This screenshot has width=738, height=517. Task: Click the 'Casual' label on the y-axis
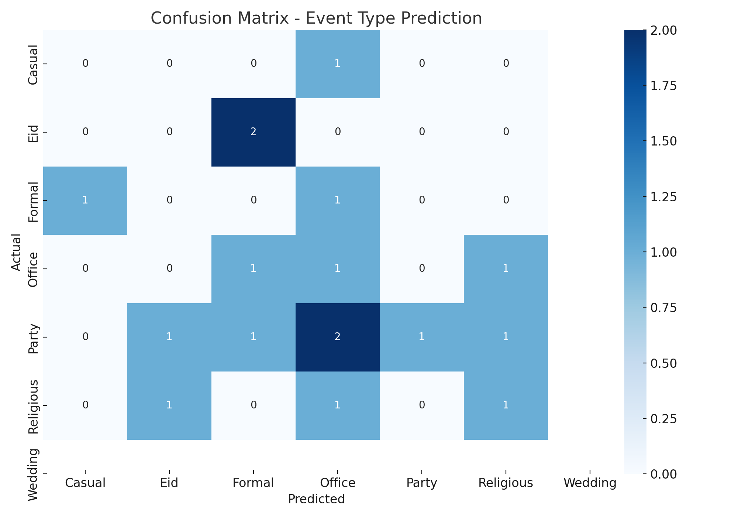(33, 65)
